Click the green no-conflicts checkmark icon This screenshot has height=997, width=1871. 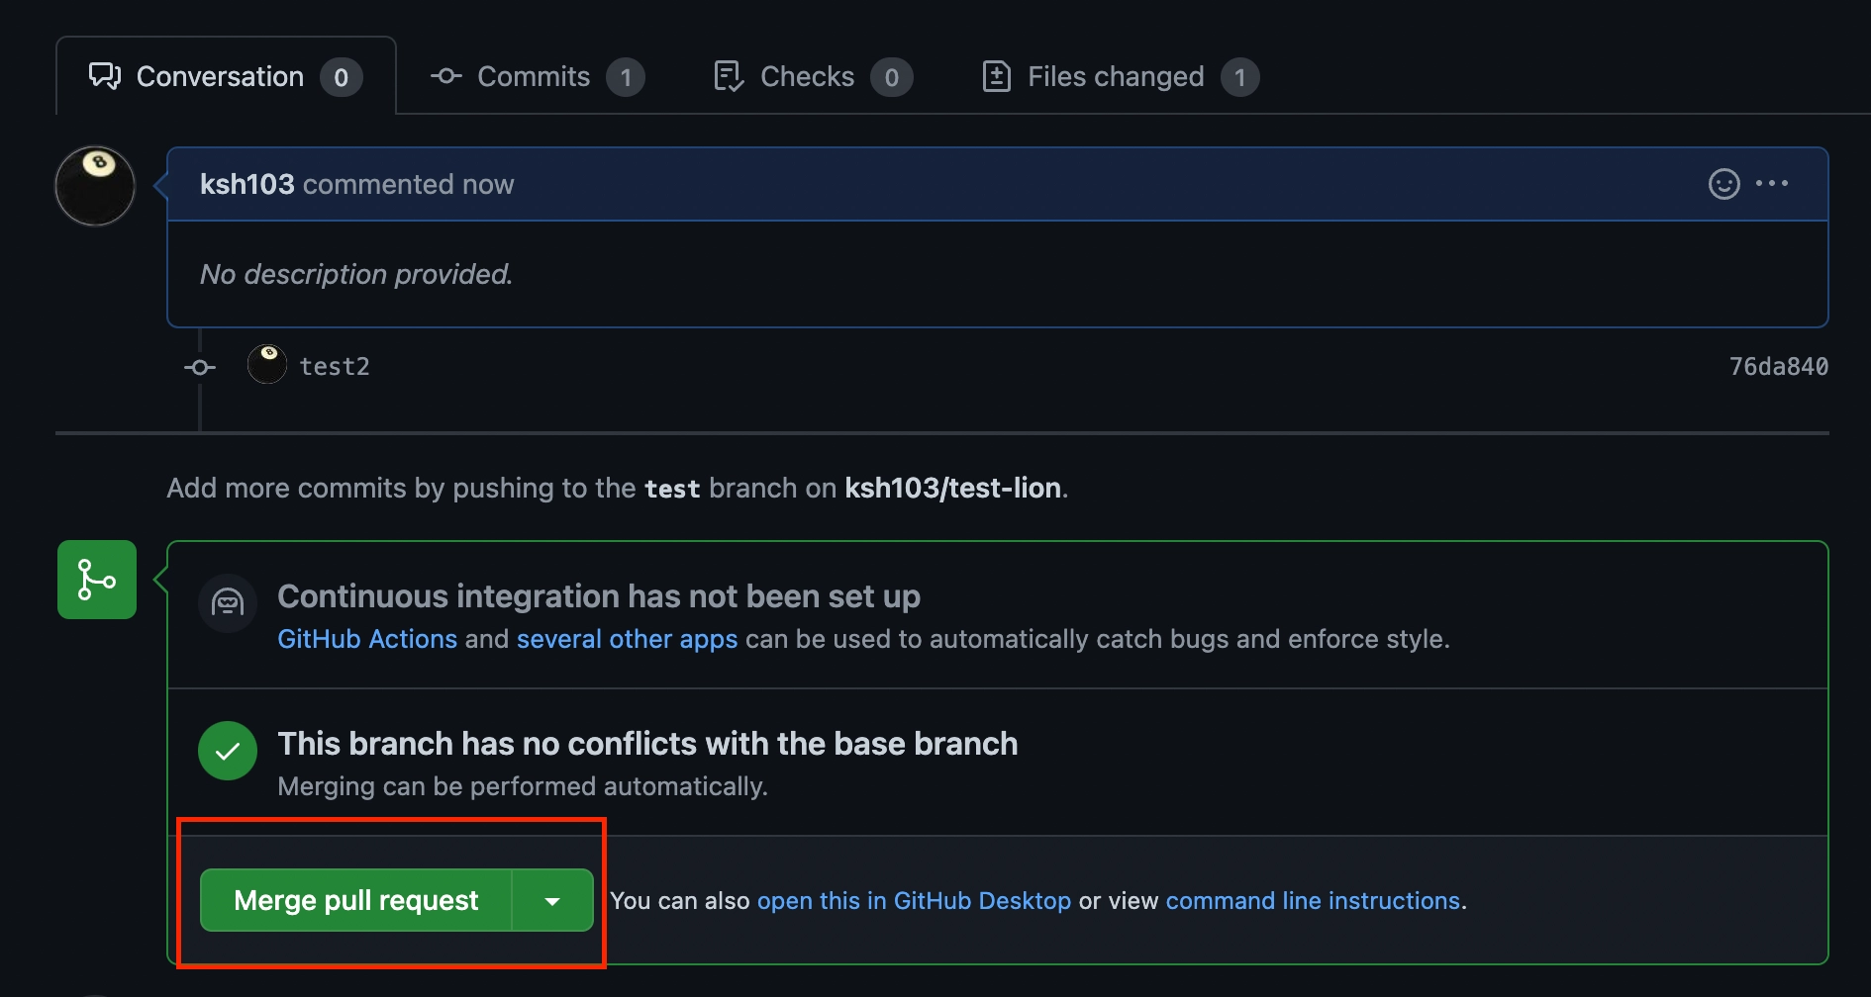(x=228, y=751)
